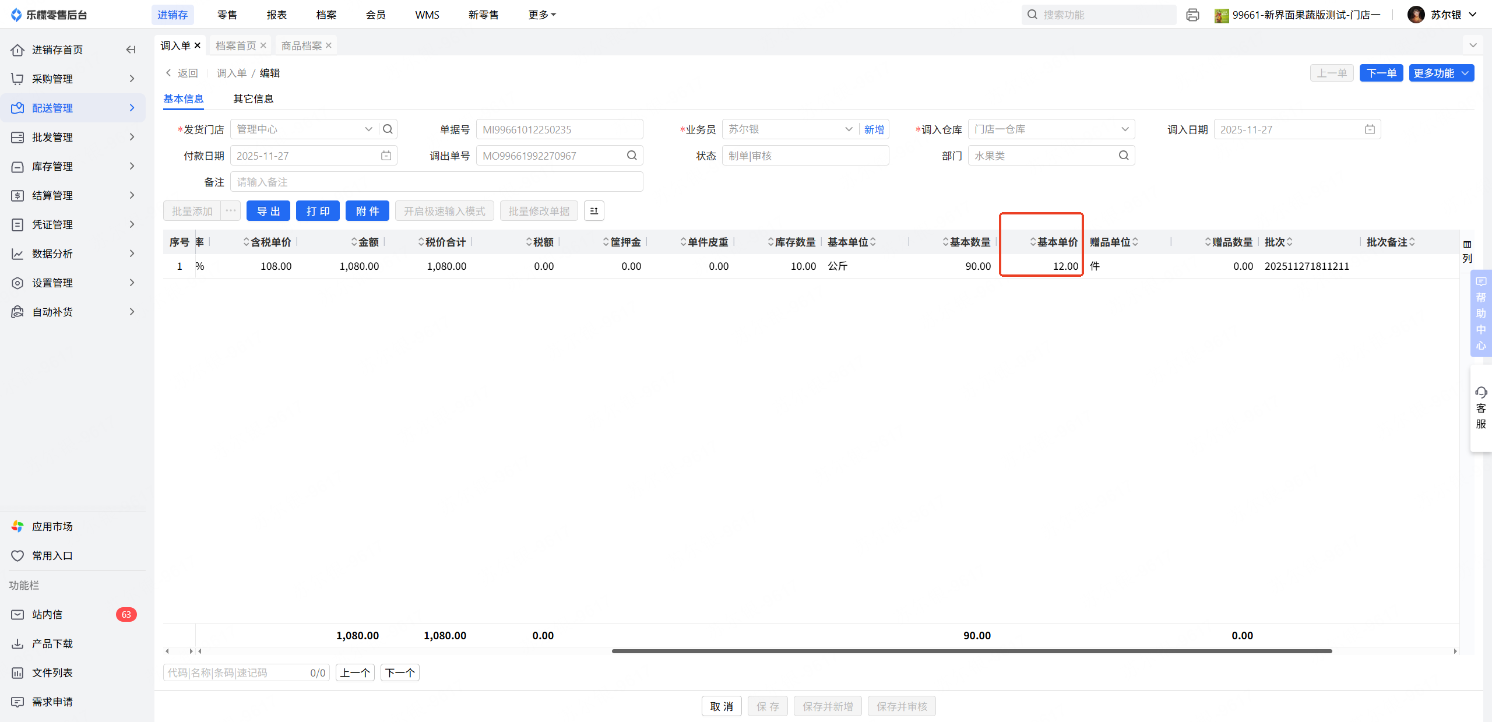Sort the table by 批次 column
This screenshot has height=722, width=1492.
click(1290, 242)
